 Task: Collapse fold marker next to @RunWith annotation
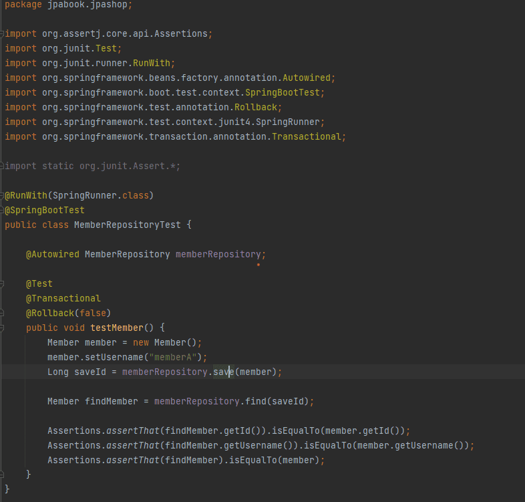click(x=2, y=196)
